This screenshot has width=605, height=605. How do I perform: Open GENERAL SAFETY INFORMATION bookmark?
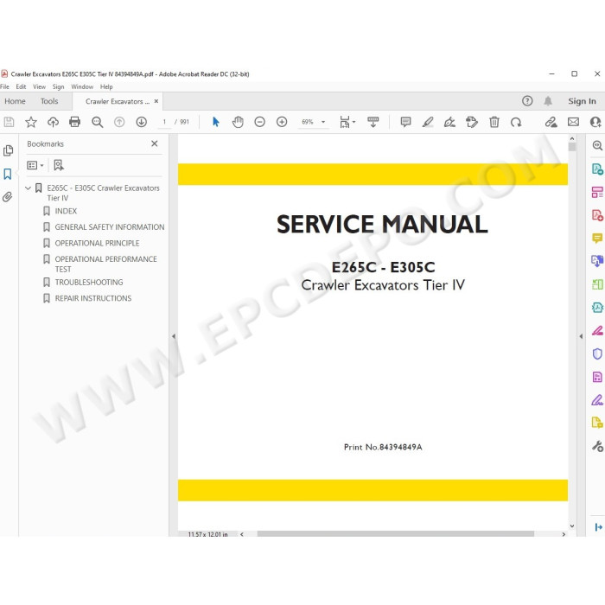pyautogui.click(x=110, y=227)
